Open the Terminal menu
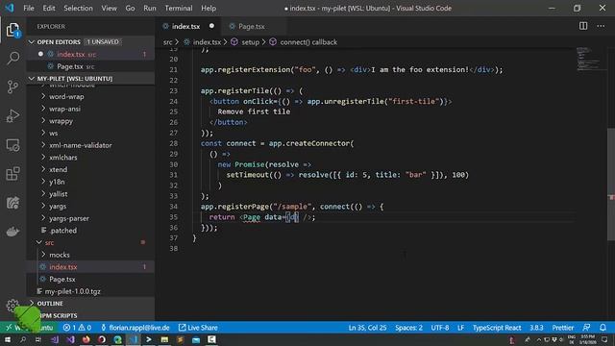The height and width of the screenshot is (346, 615). [179, 8]
